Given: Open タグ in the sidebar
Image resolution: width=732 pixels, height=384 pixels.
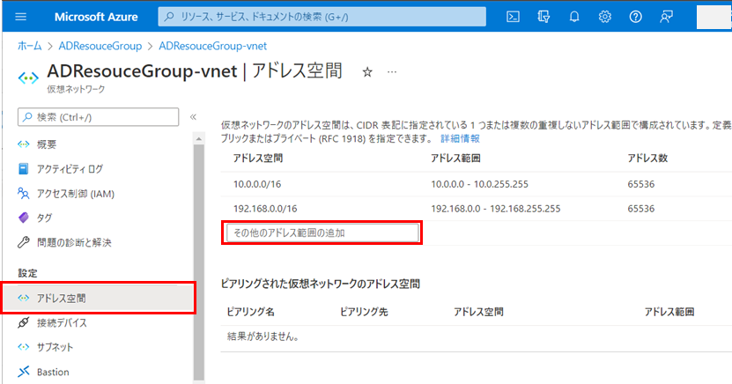Looking at the screenshot, I should (45, 218).
